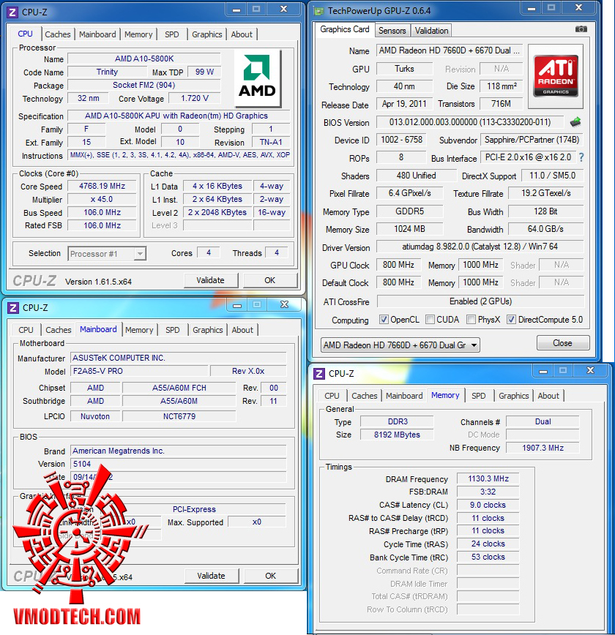615x635 pixels.
Task: Click the CPU-Z title icon of the top-left window
Action: coord(13,12)
